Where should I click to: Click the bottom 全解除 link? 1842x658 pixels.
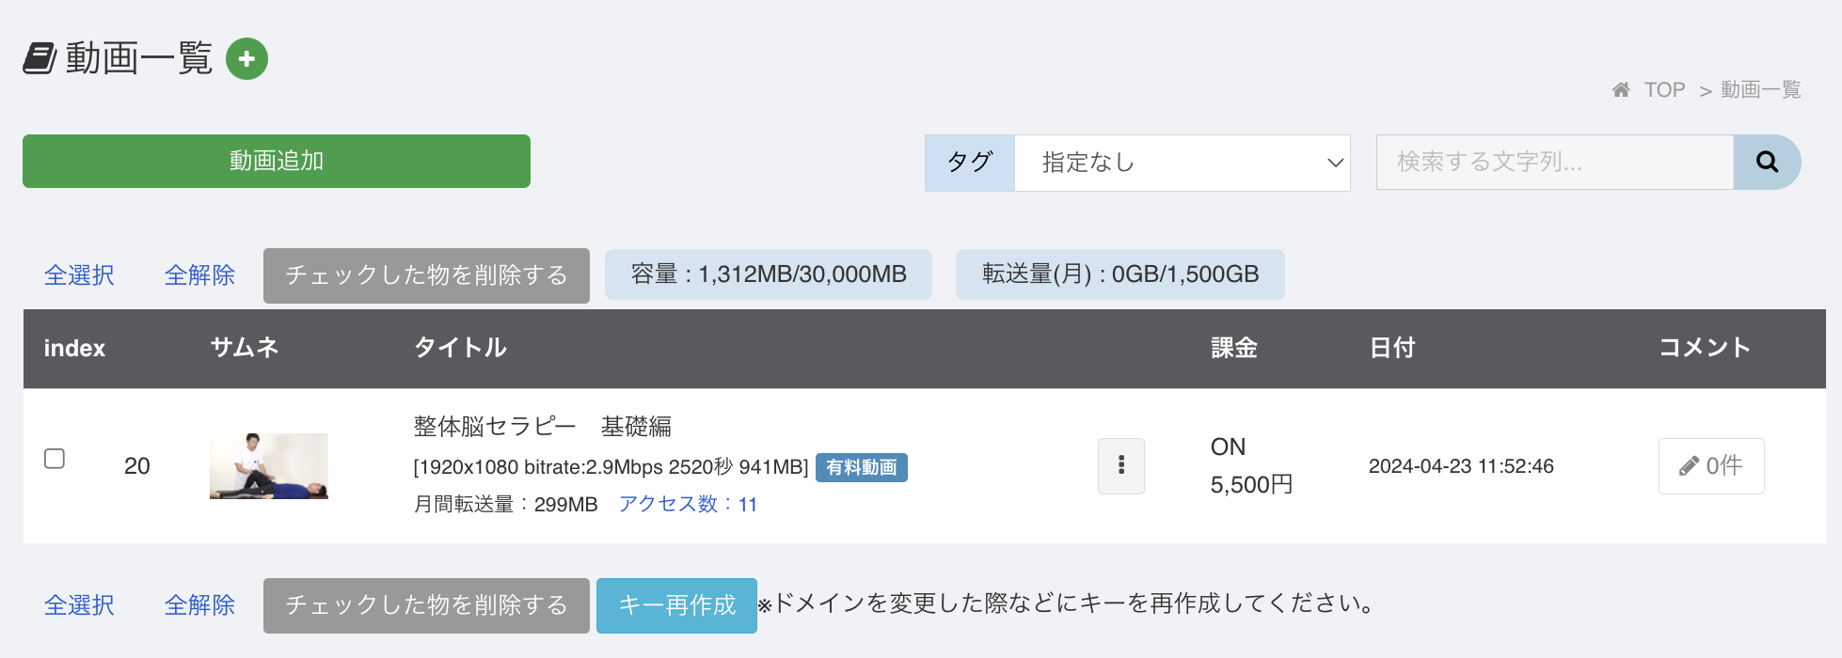tap(199, 605)
